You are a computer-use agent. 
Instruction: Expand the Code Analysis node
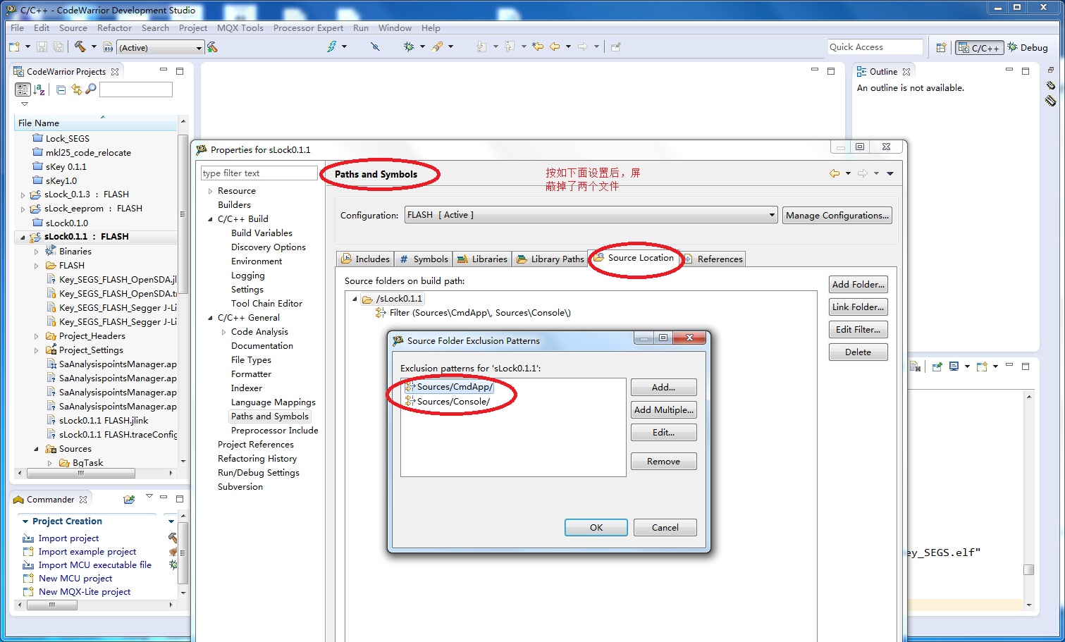coord(223,332)
